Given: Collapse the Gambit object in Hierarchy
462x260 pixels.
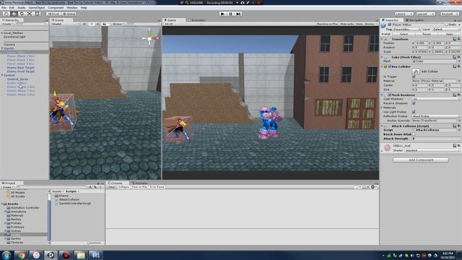Looking at the screenshot, I should (2, 48).
